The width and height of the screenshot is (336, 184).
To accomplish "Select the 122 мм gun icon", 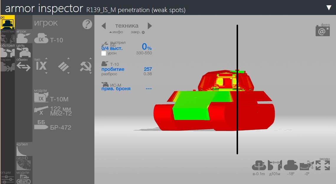I will click(x=41, y=111).
